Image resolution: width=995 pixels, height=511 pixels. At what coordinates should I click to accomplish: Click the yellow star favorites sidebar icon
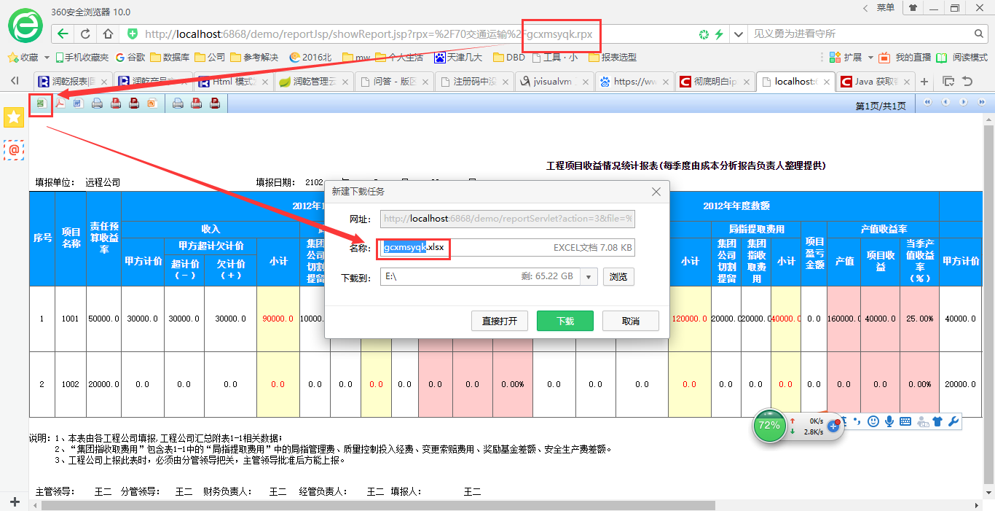14,117
